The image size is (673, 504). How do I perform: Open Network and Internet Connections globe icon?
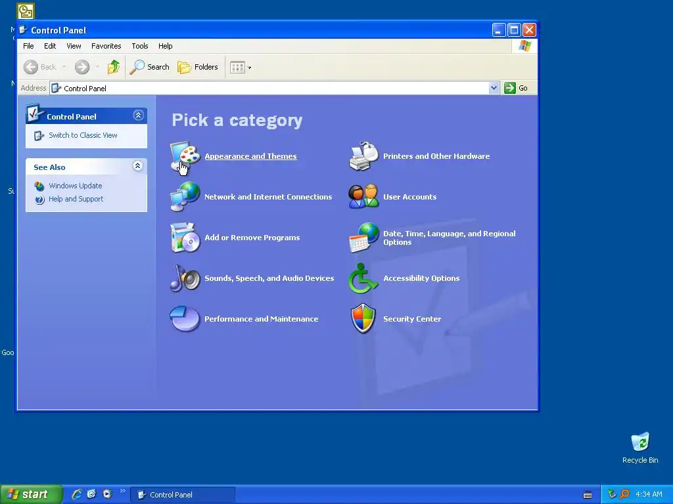point(185,197)
